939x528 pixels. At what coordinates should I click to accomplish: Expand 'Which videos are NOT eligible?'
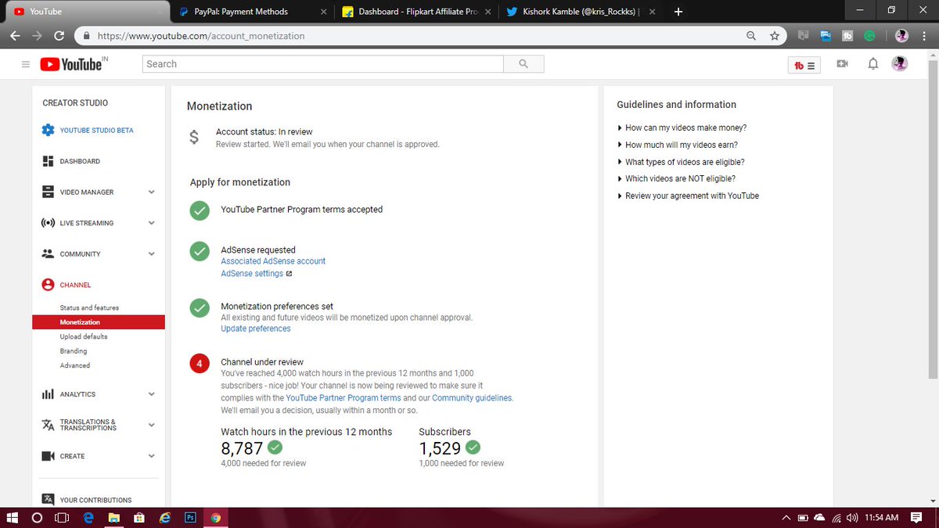coord(676,178)
